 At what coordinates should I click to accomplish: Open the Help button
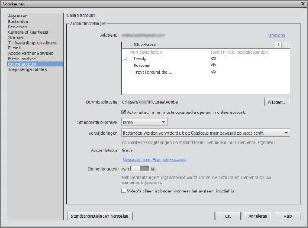287,216
